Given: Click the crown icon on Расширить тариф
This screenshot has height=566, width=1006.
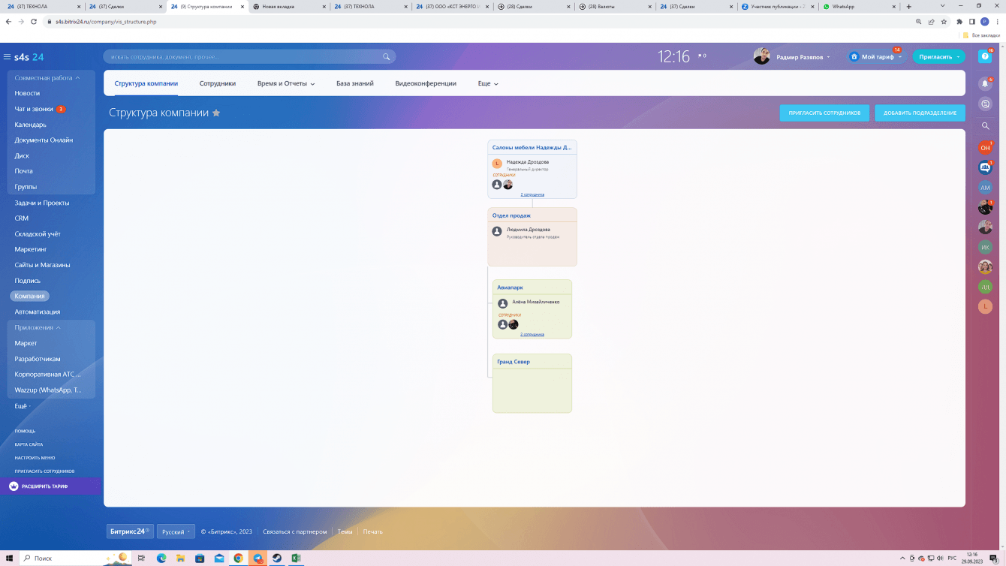Looking at the screenshot, I should (x=14, y=486).
